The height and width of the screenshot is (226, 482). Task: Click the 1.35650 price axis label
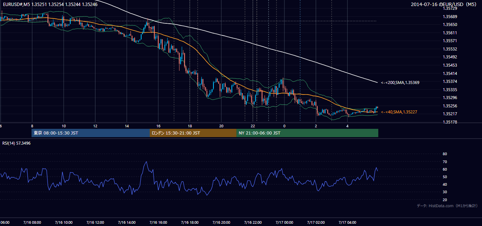450,24
